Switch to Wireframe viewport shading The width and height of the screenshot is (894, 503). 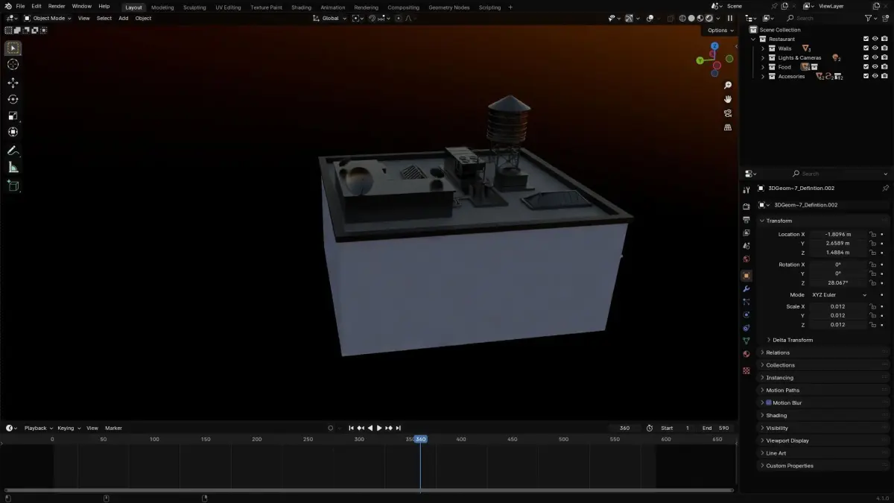pyautogui.click(x=682, y=18)
